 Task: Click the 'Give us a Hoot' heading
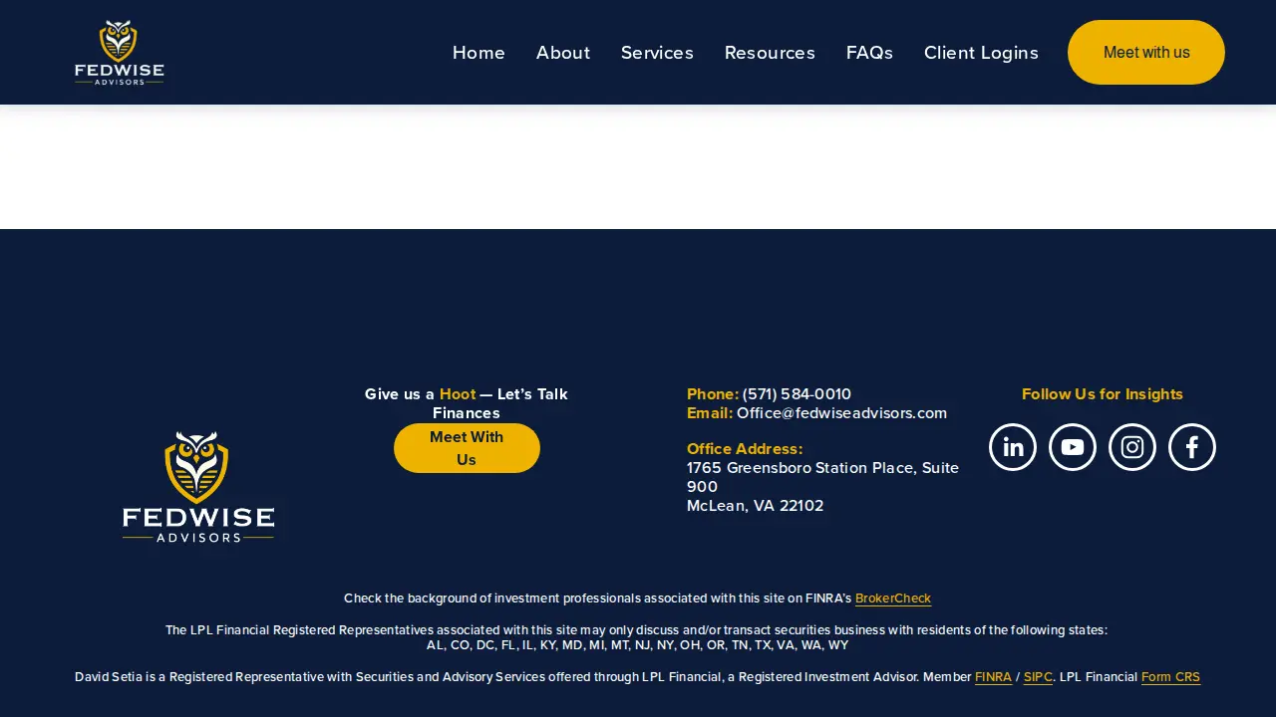coord(467,403)
